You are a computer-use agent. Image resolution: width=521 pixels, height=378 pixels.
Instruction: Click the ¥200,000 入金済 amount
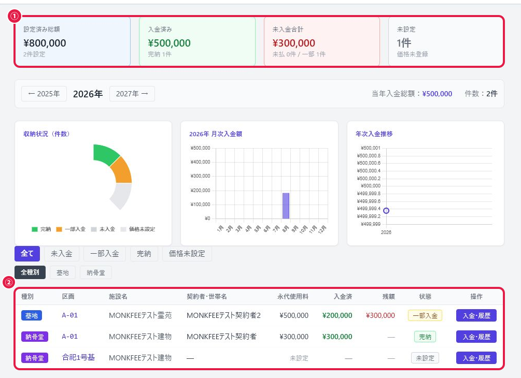click(337, 315)
